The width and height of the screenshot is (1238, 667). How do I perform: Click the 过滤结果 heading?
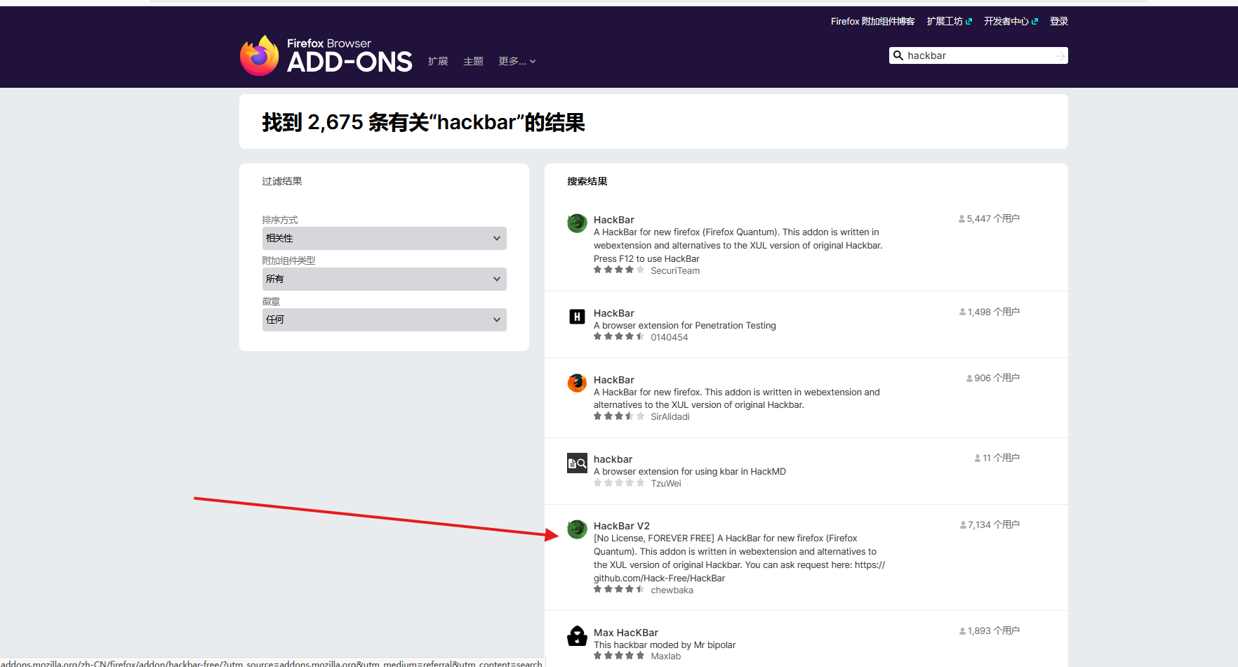282,181
